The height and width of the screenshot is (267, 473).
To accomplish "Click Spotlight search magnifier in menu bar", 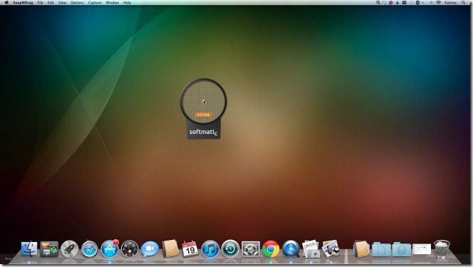I will [464, 2].
